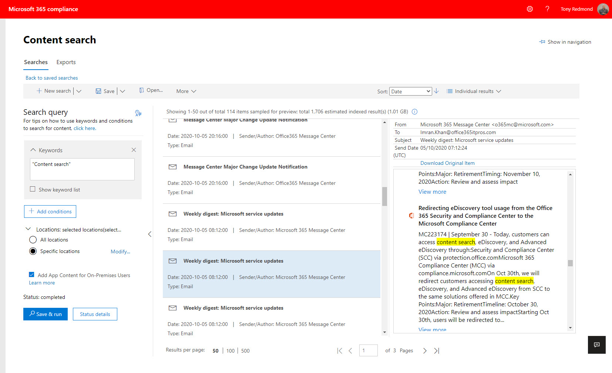Set results per page to 500

point(245,351)
